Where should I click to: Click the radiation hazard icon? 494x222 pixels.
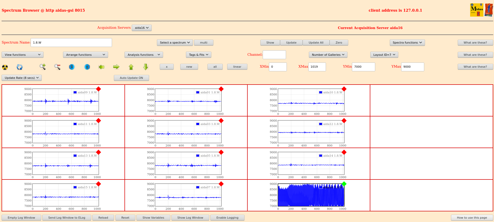(5, 67)
